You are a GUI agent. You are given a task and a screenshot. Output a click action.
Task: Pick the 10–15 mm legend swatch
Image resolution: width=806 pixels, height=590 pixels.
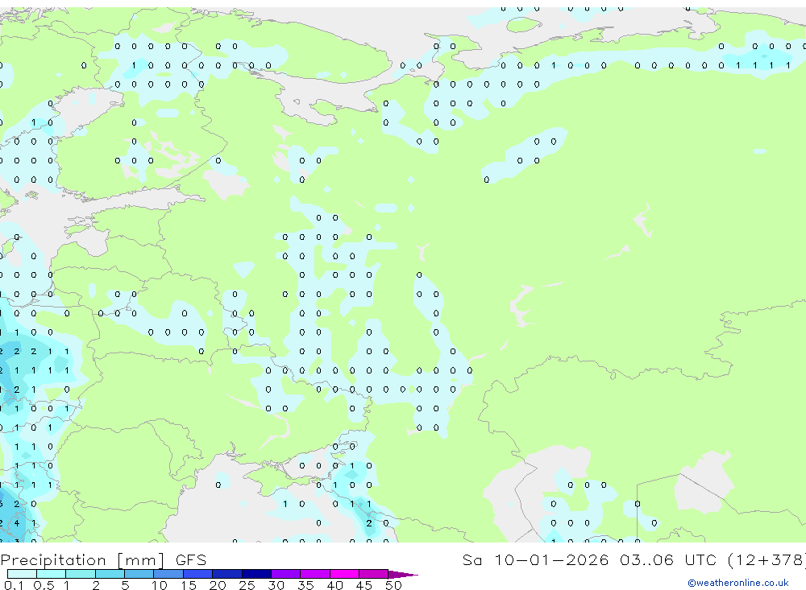[x=168, y=574]
